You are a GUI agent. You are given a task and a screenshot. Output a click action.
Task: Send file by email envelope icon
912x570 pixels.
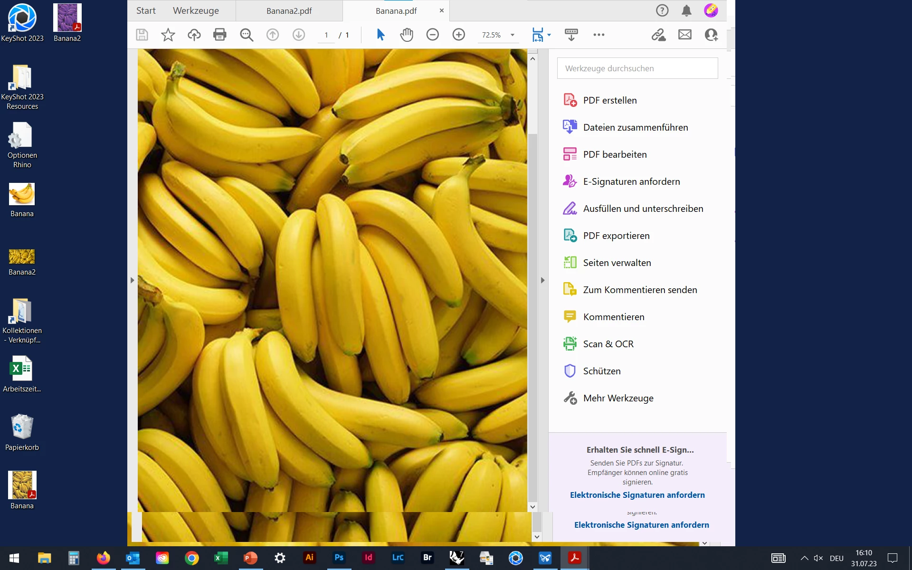pos(684,35)
